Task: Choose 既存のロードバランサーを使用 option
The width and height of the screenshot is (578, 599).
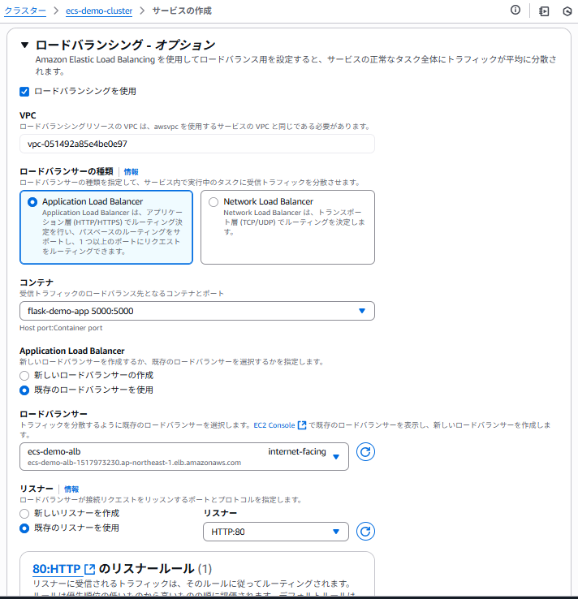Action: pyautogui.click(x=24, y=390)
